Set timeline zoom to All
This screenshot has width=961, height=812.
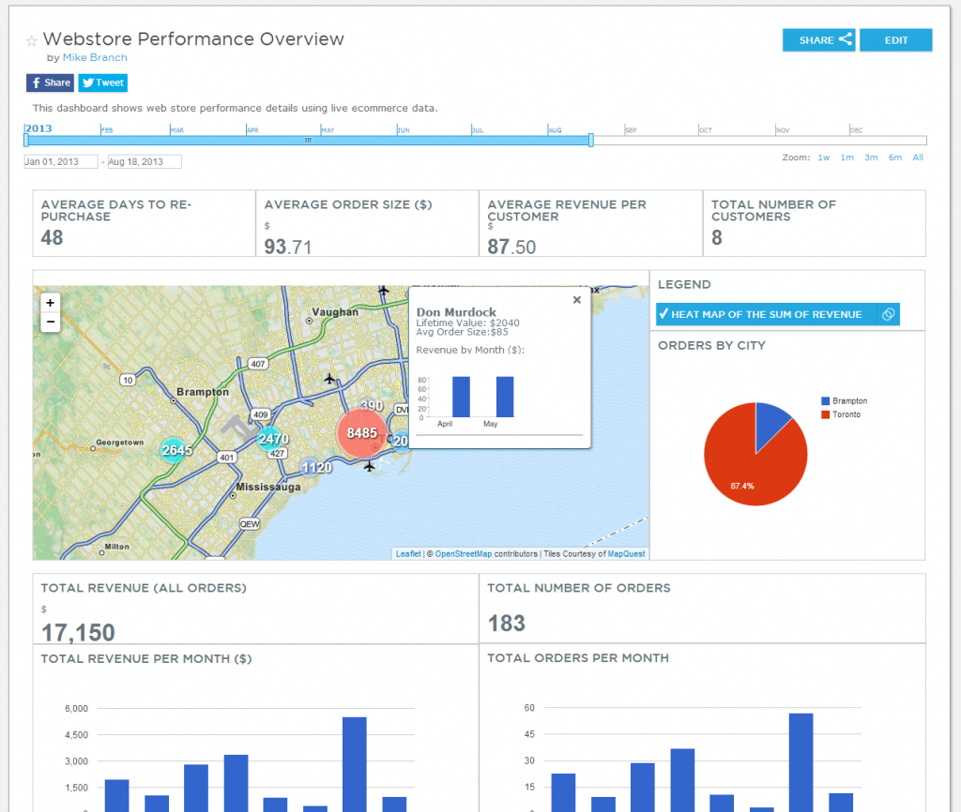coord(918,158)
